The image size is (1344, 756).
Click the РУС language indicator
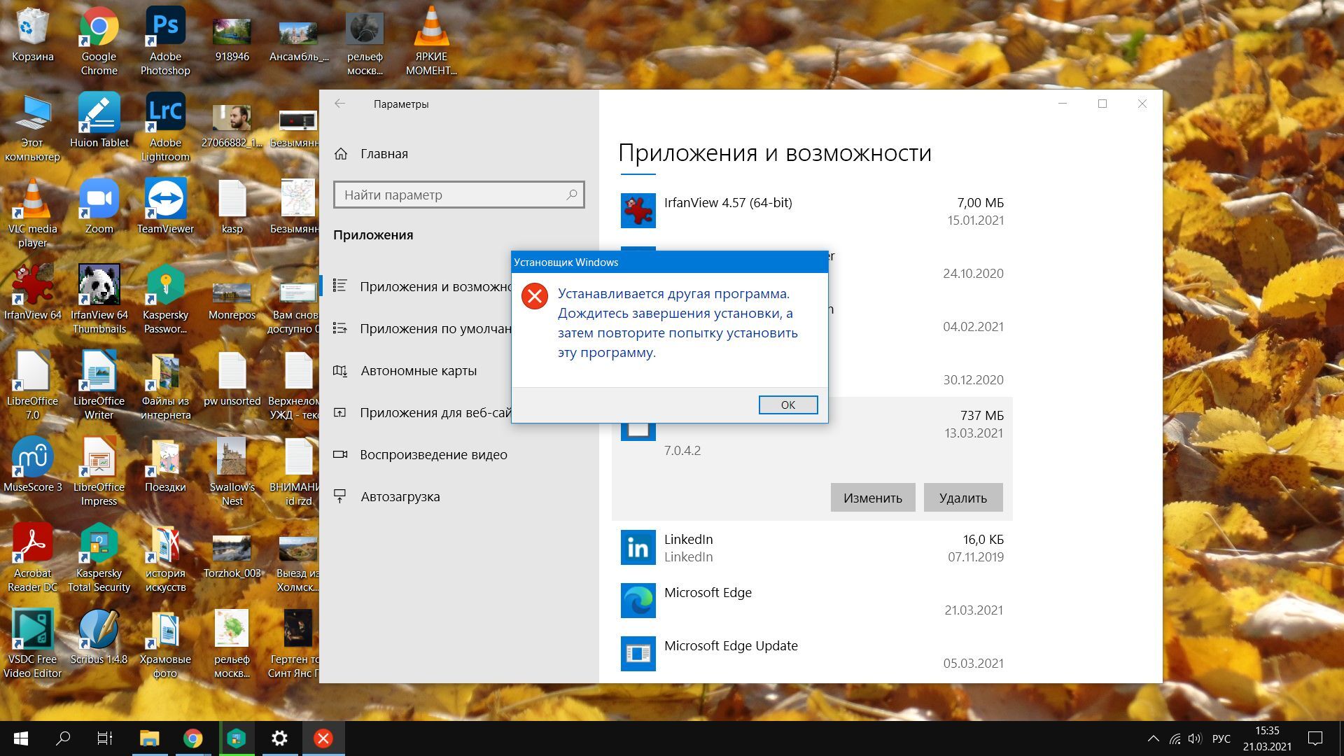pyautogui.click(x=1221, y=738)
